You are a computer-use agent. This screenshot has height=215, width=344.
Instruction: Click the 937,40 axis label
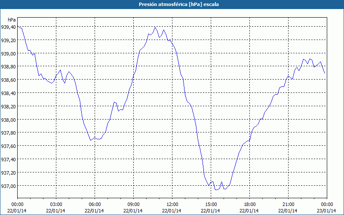[8, 160]
